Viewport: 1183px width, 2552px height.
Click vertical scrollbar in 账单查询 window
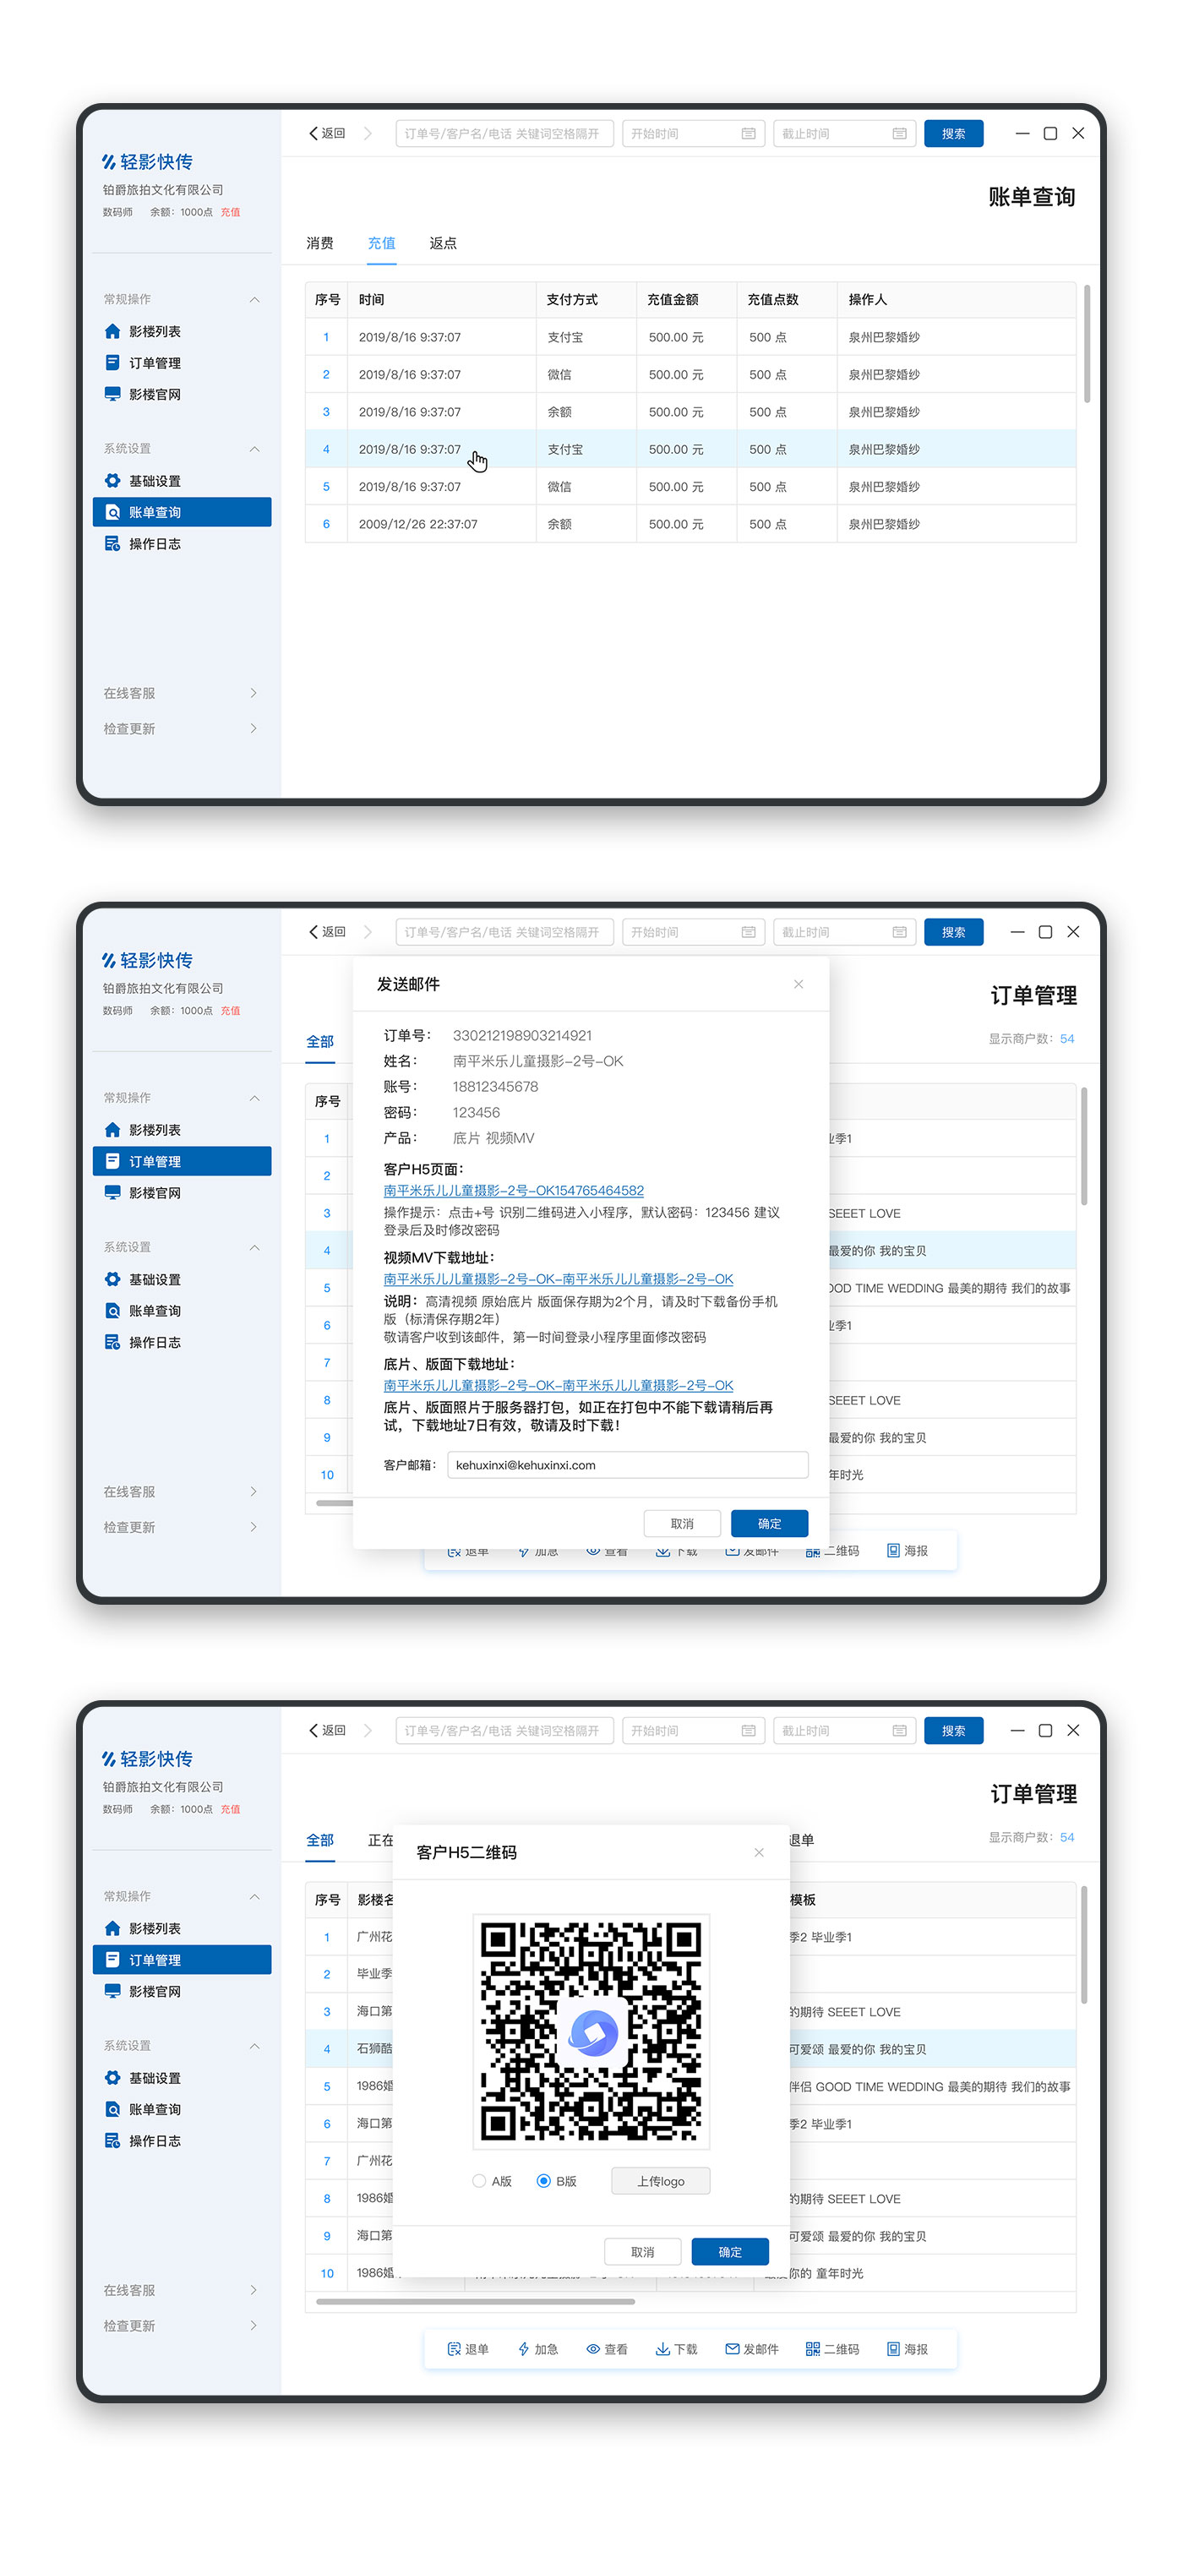1087,344
